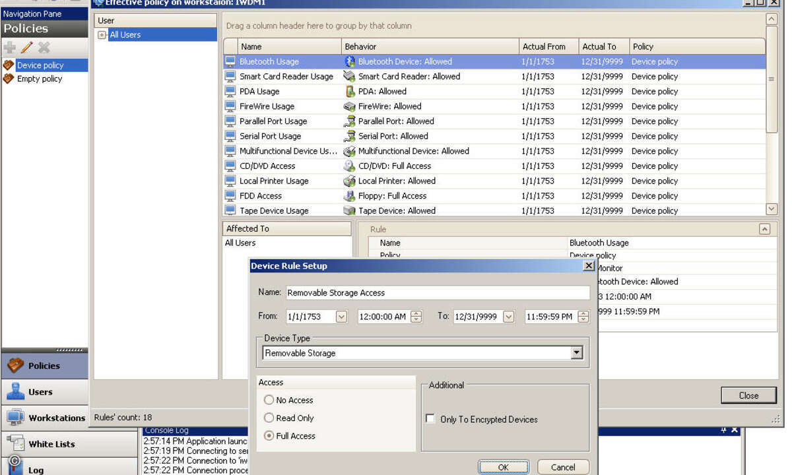
Task: Click the Floppy behavior icon
Action: pyautogui.click(x=350, y=196)
